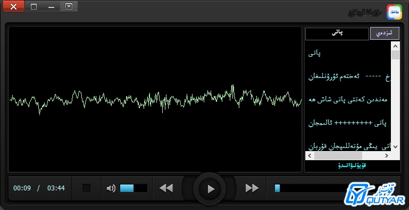Mute audio via the speaker icon

coord(111,188)
